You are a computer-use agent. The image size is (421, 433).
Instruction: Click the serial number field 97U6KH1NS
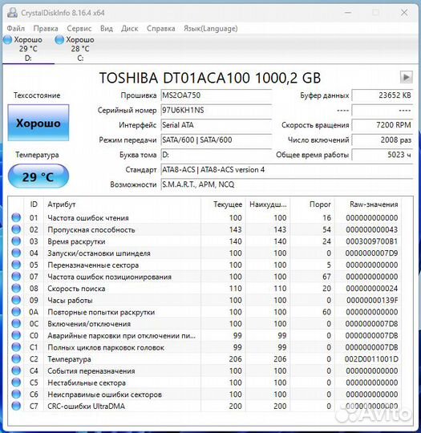(x=216, y=110)
